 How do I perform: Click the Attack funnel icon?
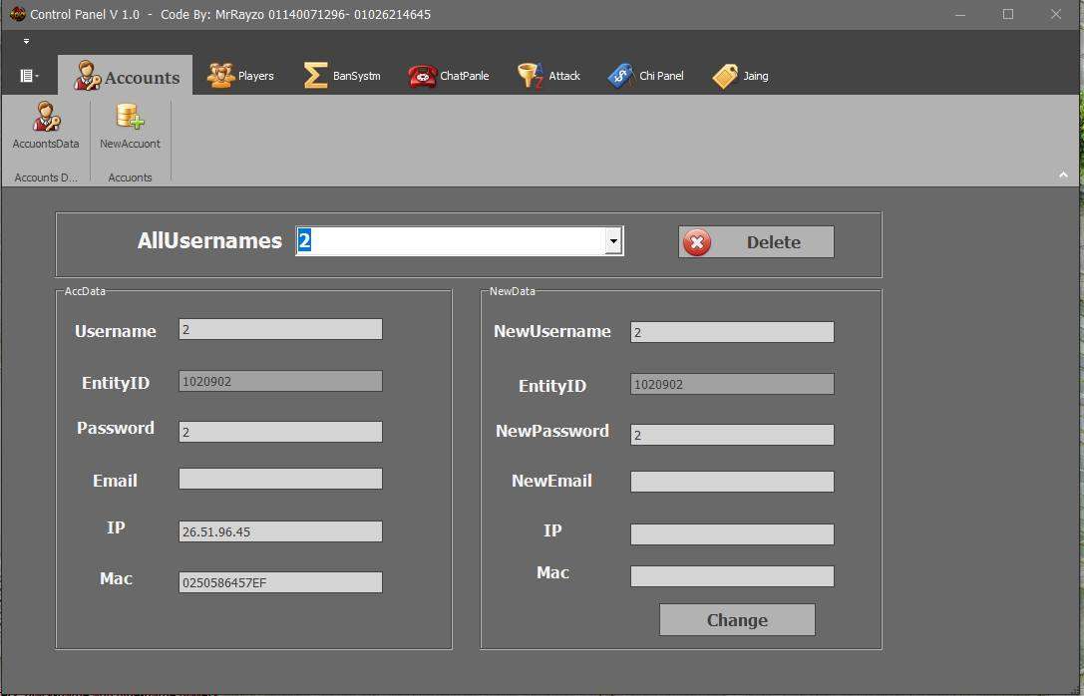pos(531,75)
